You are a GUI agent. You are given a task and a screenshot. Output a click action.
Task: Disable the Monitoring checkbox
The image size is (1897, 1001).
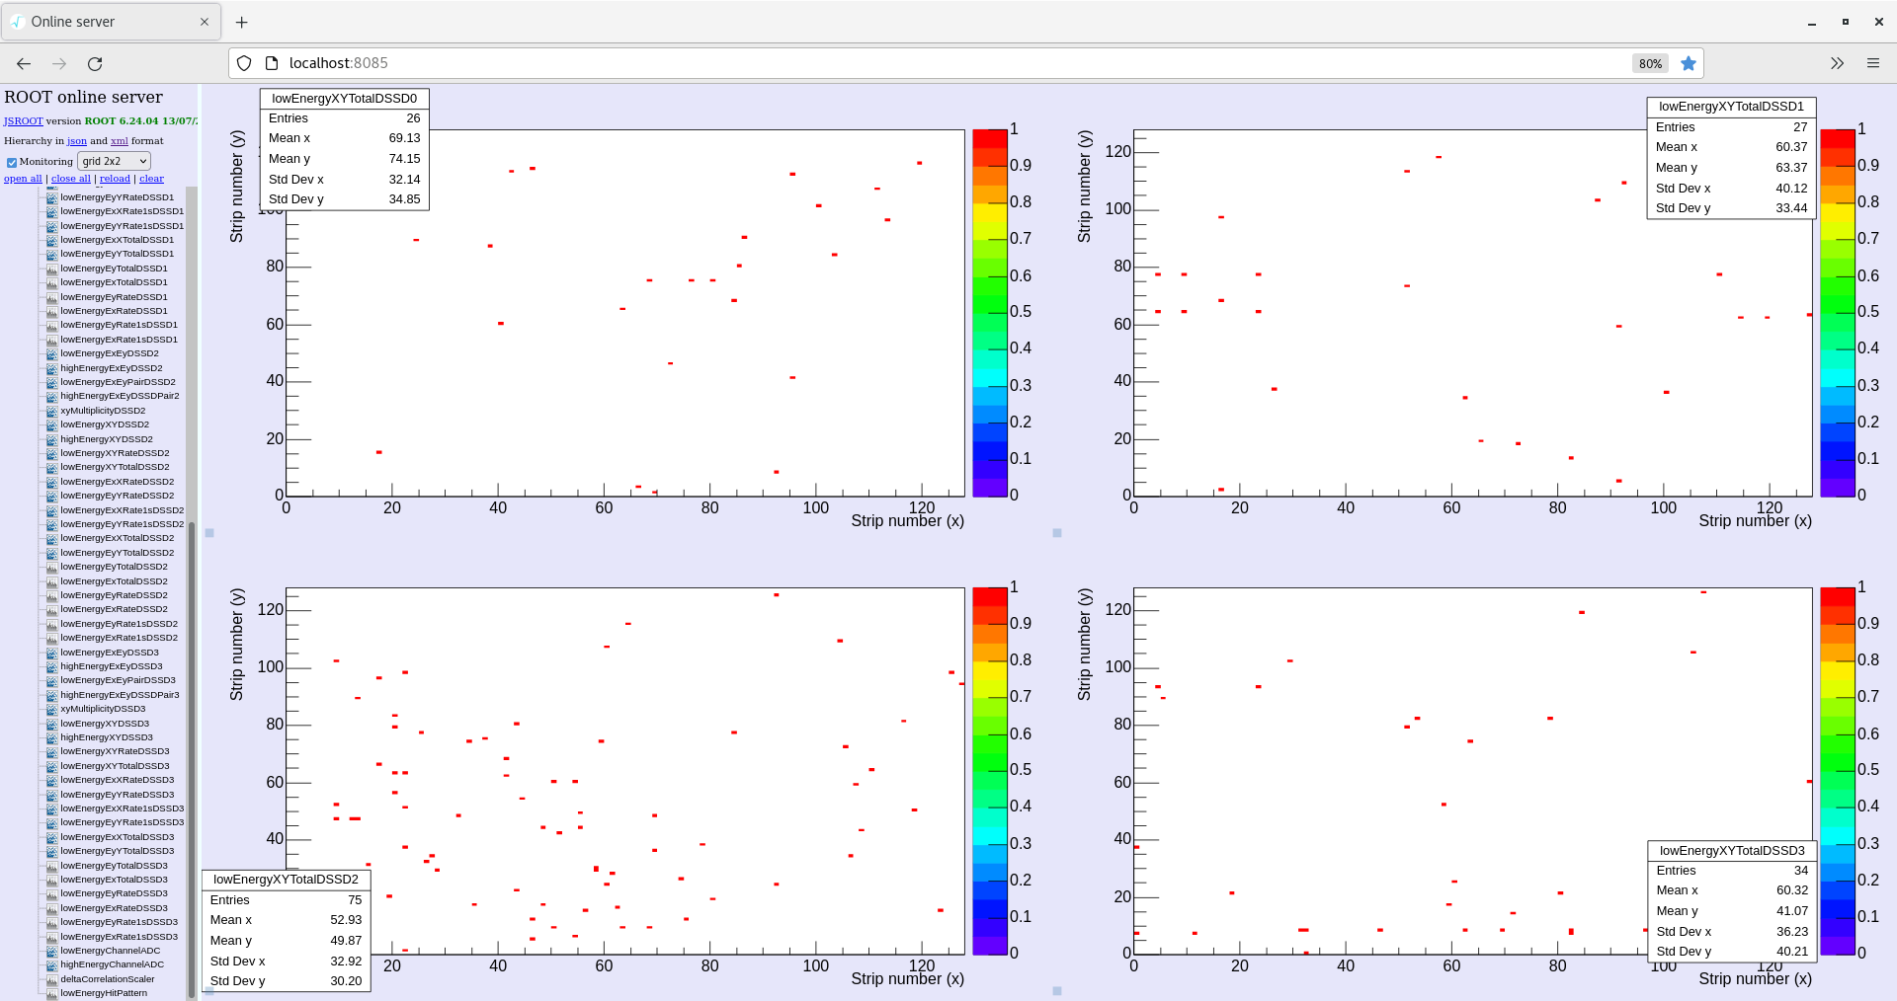[x=12, y=162]
